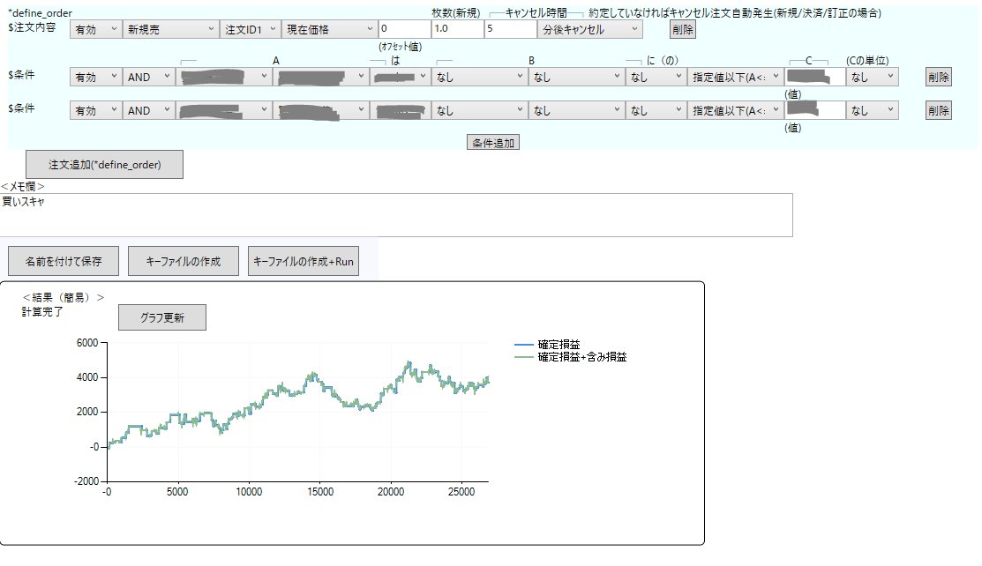Open the に(の) なし dropdown in second 条件 row
This screenshot has height=566, width=982.
[656, 110]
